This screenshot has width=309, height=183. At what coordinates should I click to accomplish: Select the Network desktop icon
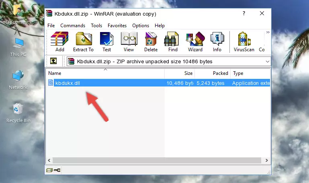pyautogui.click(x=18, y=80)
